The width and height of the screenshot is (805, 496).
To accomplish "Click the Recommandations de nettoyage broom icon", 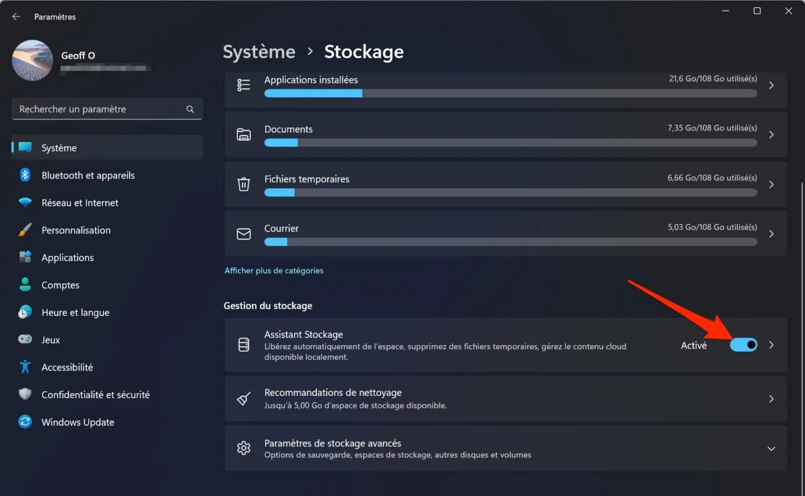I will (x=244, y=399).
